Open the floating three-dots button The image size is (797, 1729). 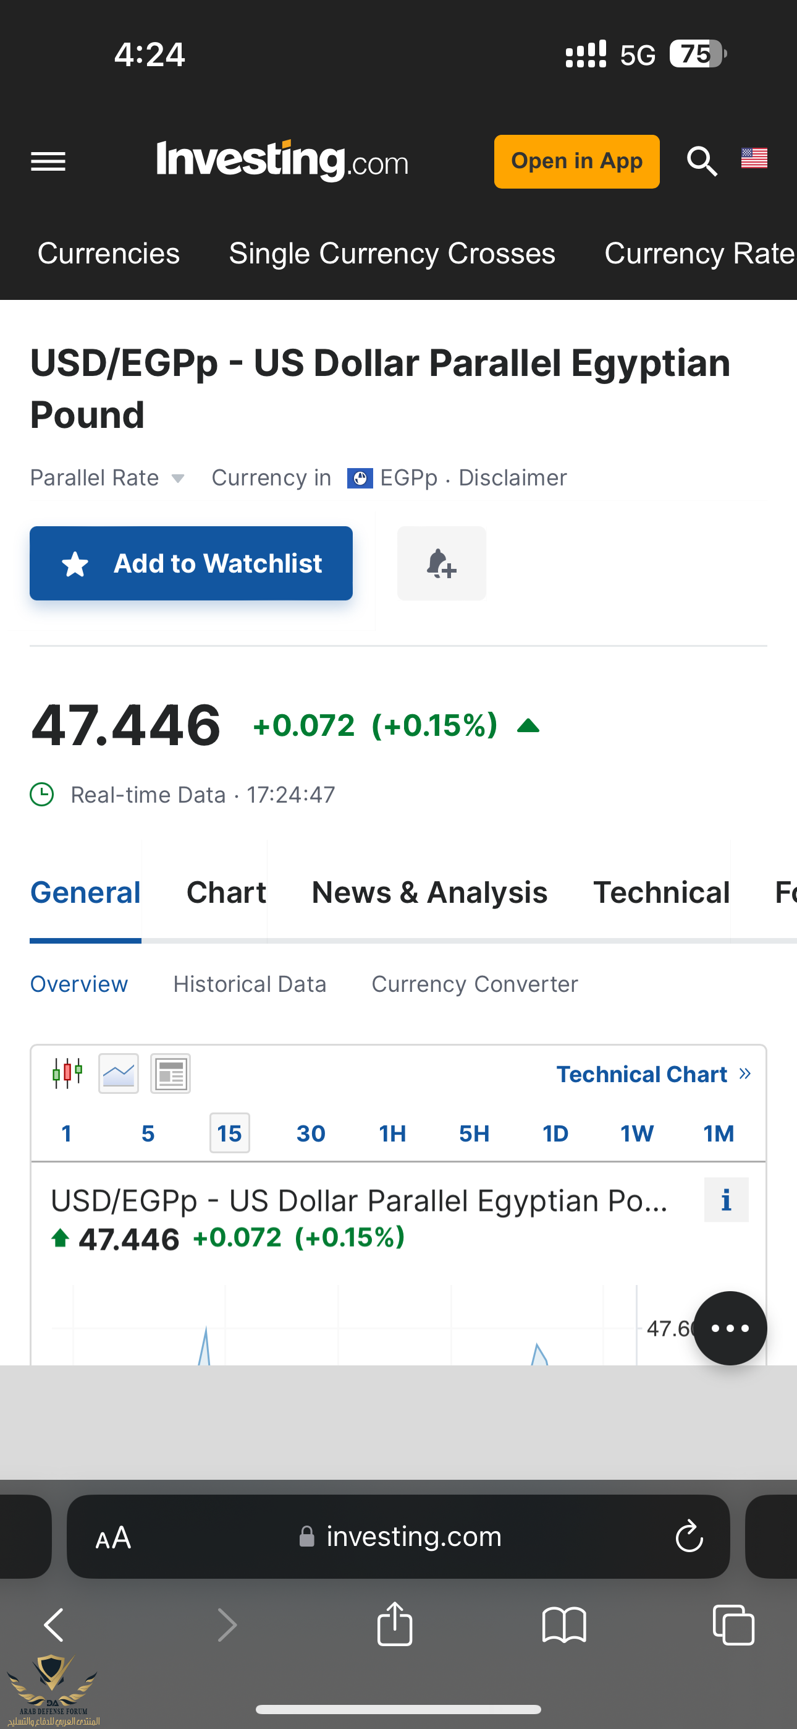coord(729,1328)
